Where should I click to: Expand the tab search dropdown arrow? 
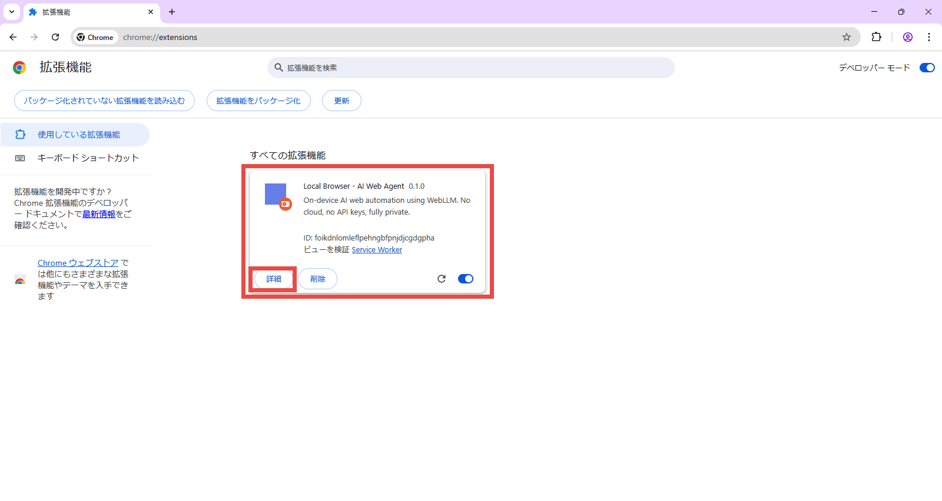[x=12, y=12]
